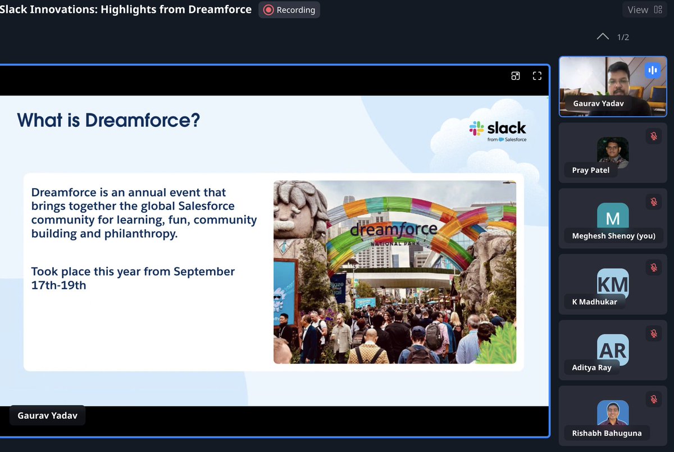674x452 pixels.
Task: Click Meghesh Shenoy's muted microphone icon
Action: 653,202
